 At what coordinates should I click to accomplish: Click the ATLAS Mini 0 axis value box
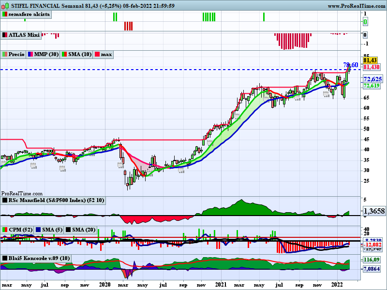(x=365, y=35)
